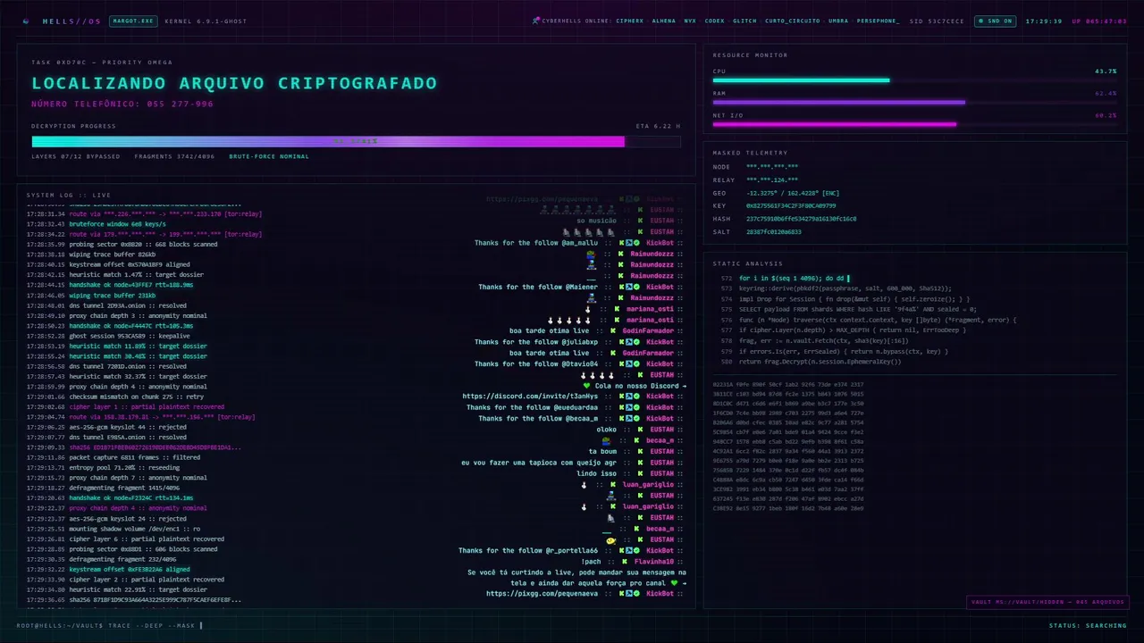Toggle the SND ON sound switch
This screenshot has height=643, width=1144.
pyautogui.click(x=996, y=21)
